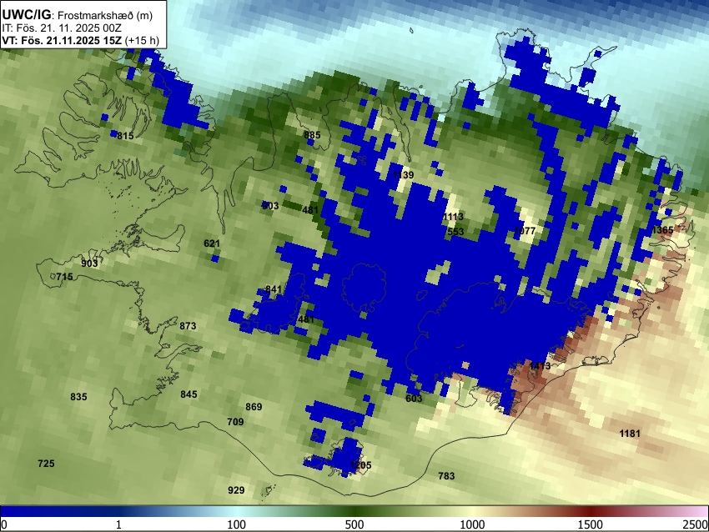
Task: Click the 845 map value
Action: (189, 394)
